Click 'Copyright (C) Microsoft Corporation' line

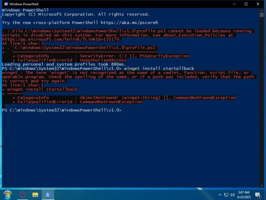click(x=76, y=14)
